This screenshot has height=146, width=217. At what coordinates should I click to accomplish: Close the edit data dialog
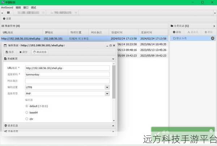[114, 45]
